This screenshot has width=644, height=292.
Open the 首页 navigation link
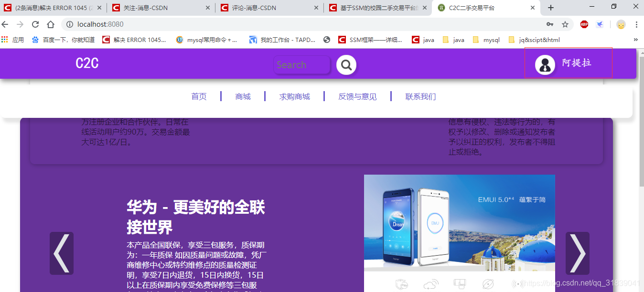[199, 96]
